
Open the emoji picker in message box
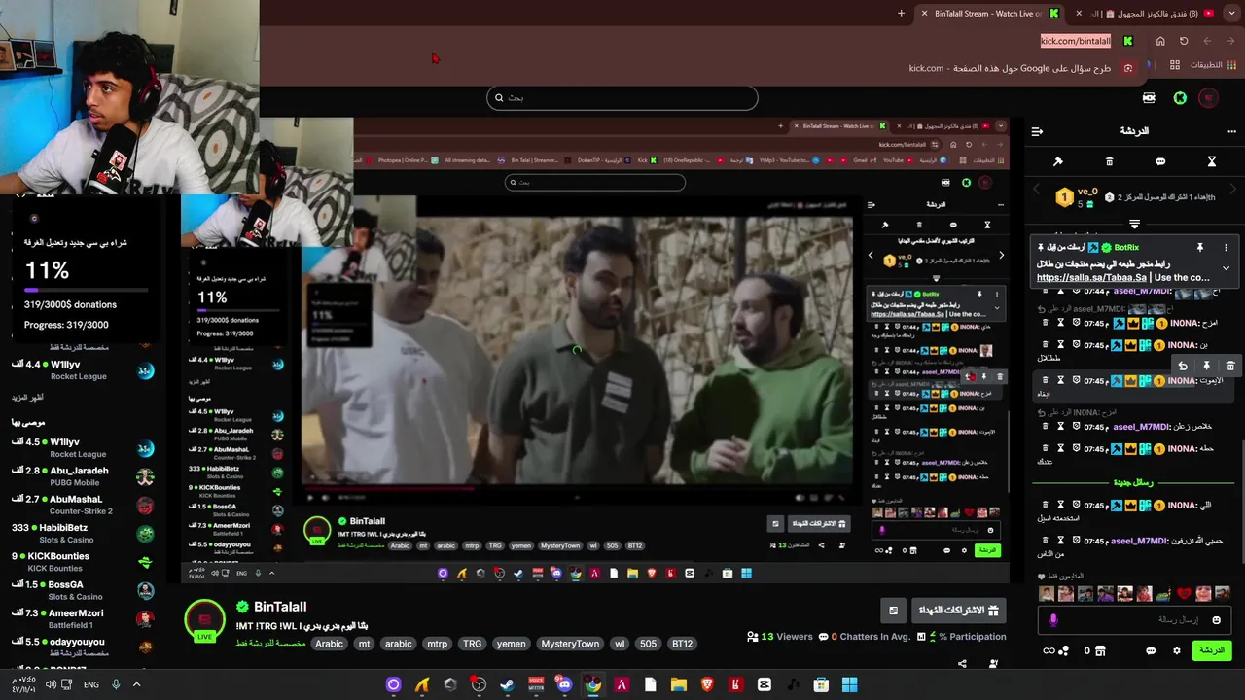point(1216,620)
